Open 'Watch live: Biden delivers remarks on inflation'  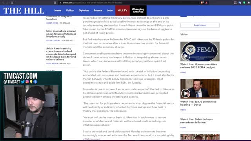[x=196, y=121]
